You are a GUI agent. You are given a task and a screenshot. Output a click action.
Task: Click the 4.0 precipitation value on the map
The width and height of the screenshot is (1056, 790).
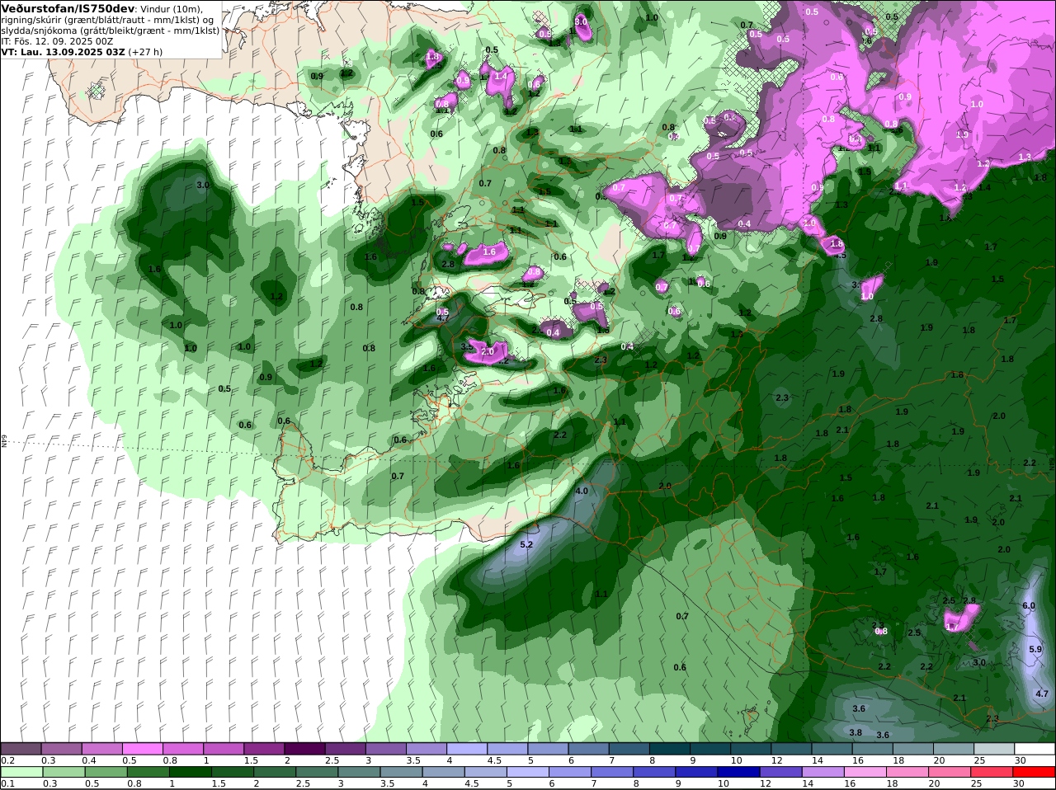click(582, 491)
